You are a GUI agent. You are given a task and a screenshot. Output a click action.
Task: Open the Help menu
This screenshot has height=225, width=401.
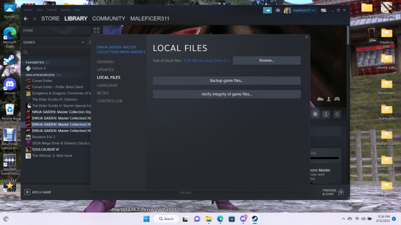point(77,10)
